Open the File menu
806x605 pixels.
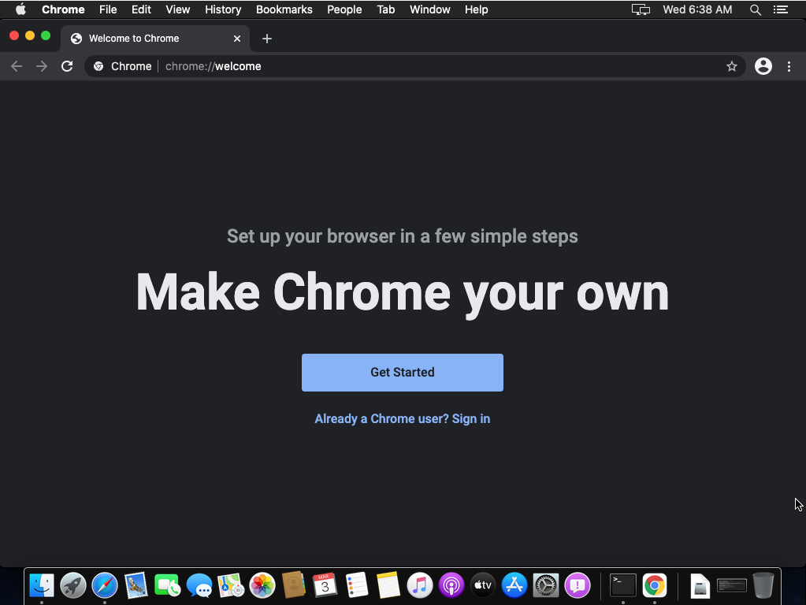click(x=108, y=9)
